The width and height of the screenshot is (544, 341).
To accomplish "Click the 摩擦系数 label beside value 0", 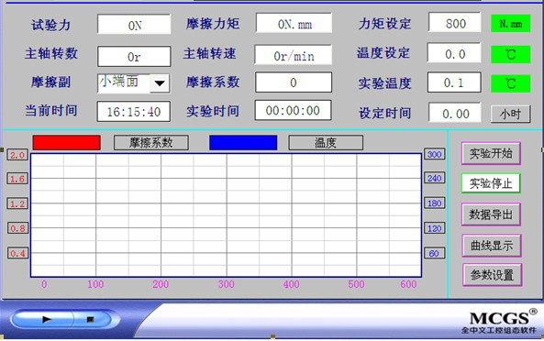I will pos(213,82).
